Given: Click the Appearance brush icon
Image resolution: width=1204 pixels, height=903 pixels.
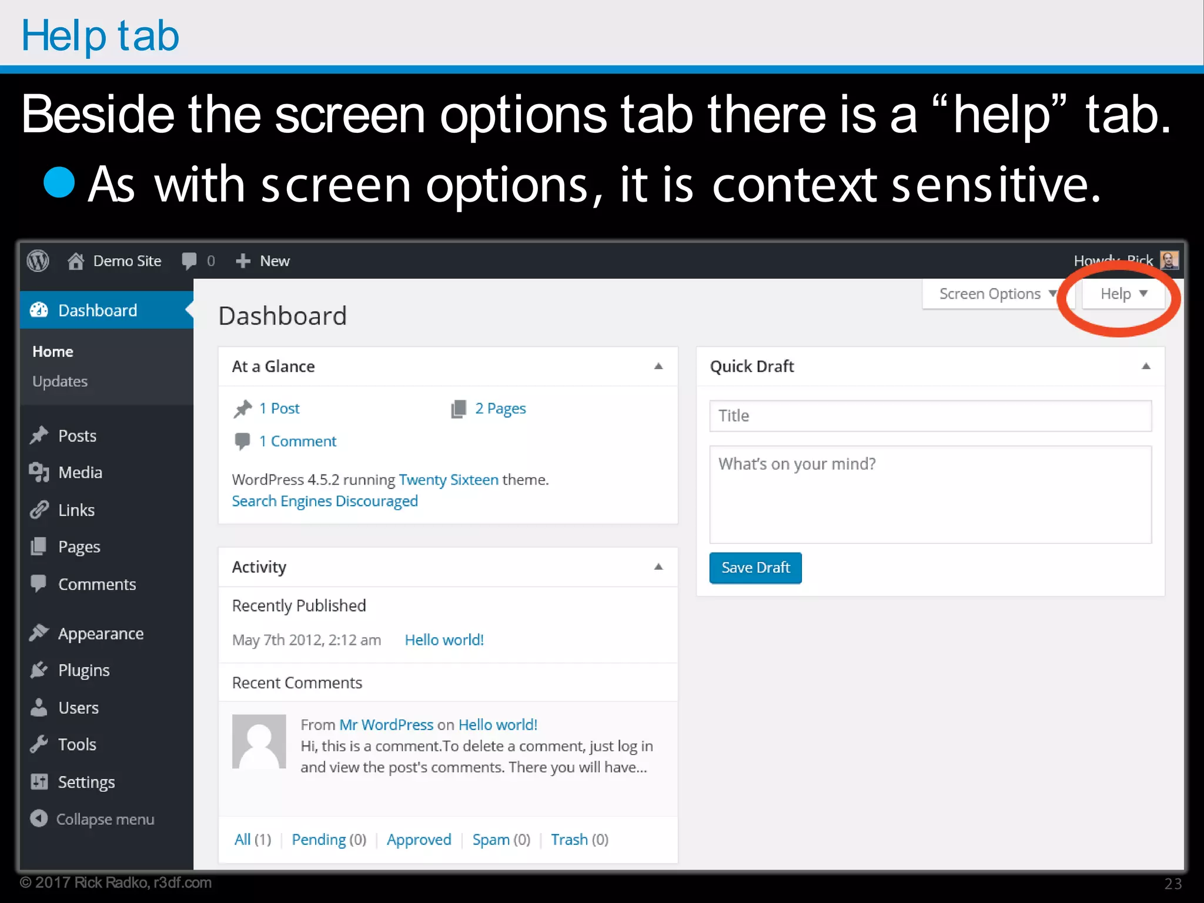Looking at the screenshot, I should click(x=39, y=633).
